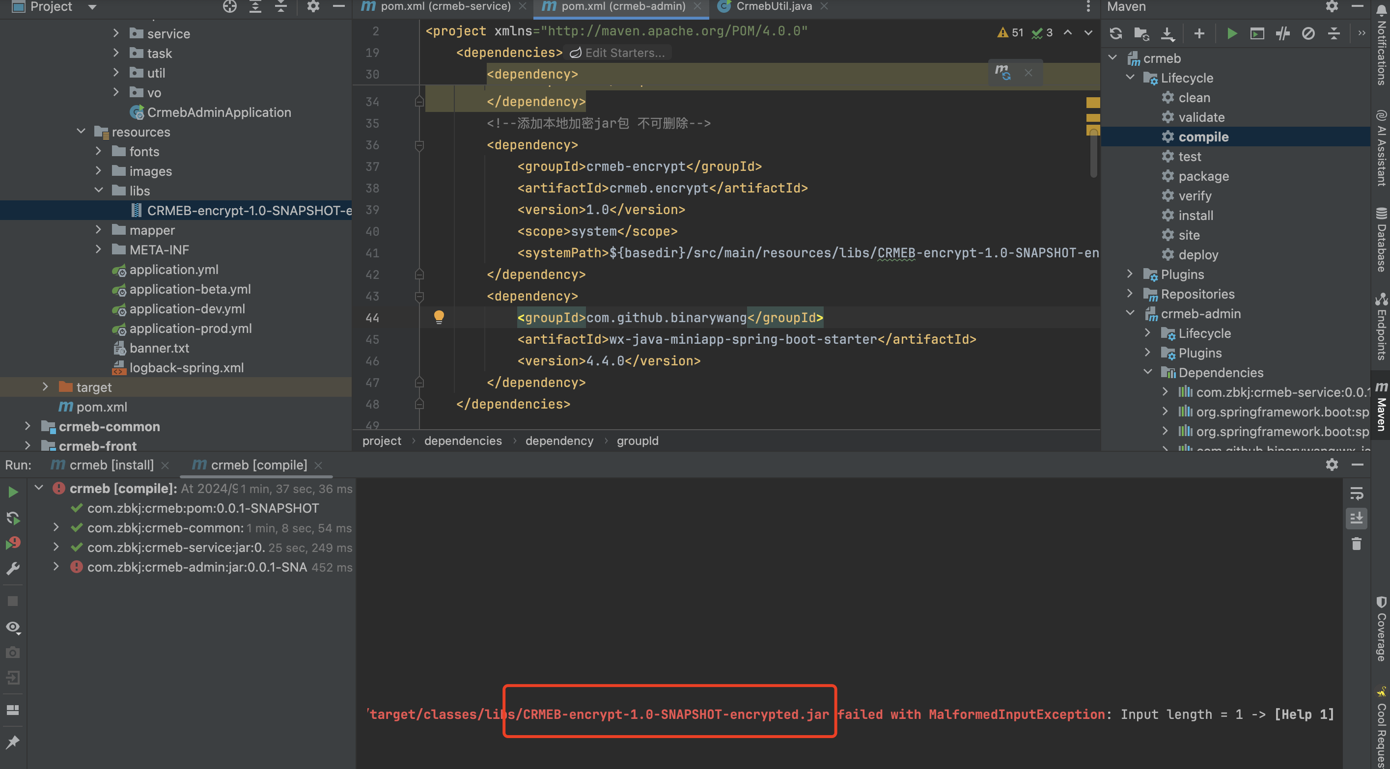Open Project panel options gear
This screenshot has height=769, width=1390.
[x=313, y=6]
